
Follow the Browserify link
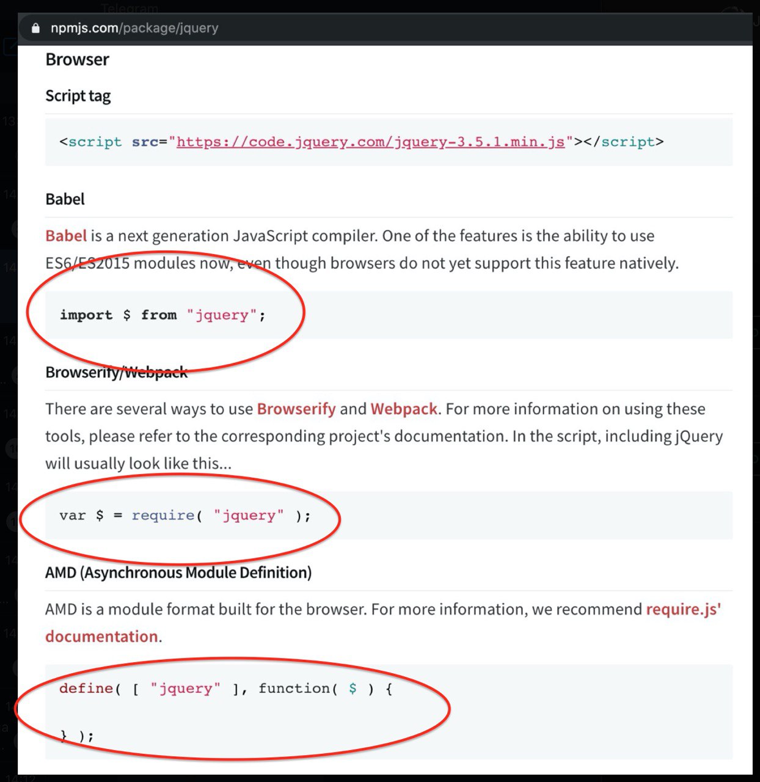(x=296, y=409)
